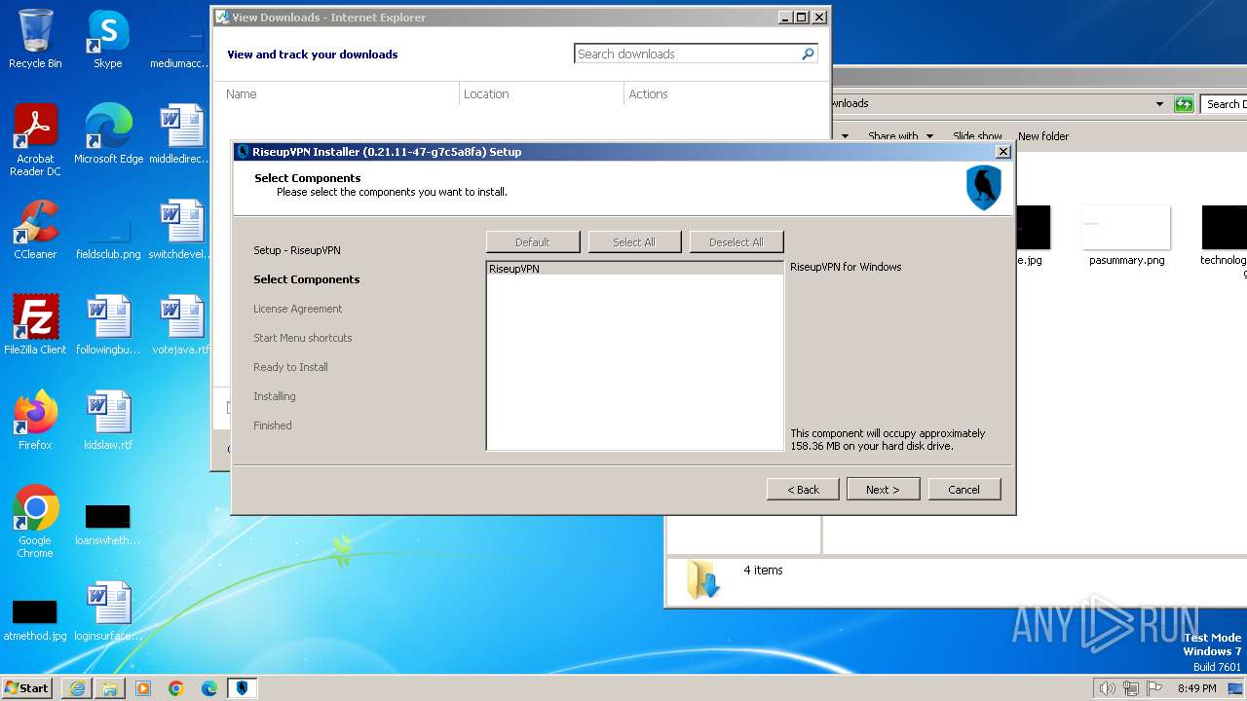Click the Default components button
The height and width of the screenshot is (701, 1247).
pos(533,242)
